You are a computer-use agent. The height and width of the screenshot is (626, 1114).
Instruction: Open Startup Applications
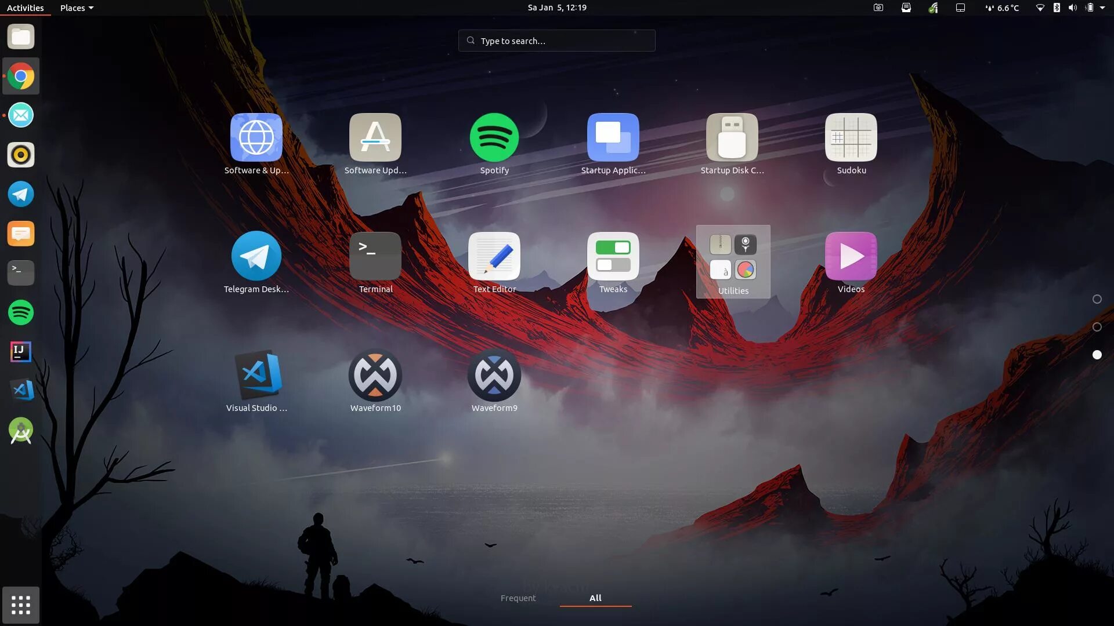[x=613, y=144]
